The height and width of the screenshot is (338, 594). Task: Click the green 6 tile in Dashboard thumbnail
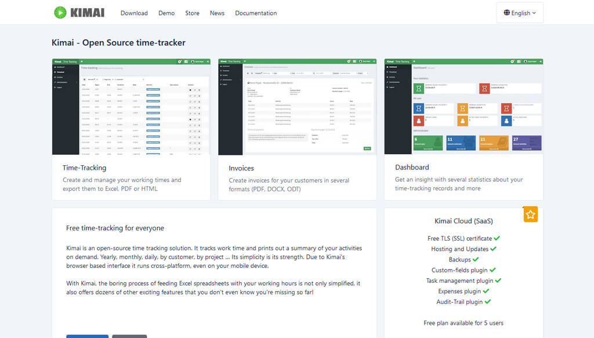[428, 143]
